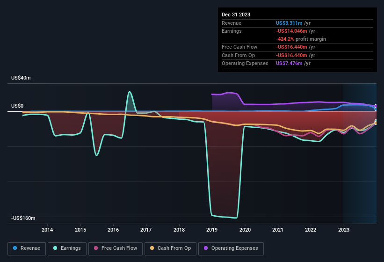Click the Operating Expenses end-point marker on chart
384x262 pixels.
(x=376, y=106)
